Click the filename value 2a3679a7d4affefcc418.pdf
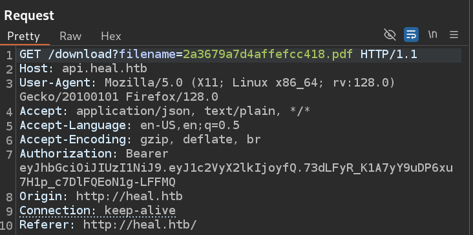Image resolution: width=473 pixels, height=235 pixels. [x=268, y=54]
